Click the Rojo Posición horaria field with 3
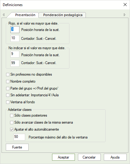Viewport: 130px width, 164px height. (x=15, y=29)
